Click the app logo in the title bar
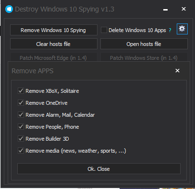195x189 pixels. (9, 9)
